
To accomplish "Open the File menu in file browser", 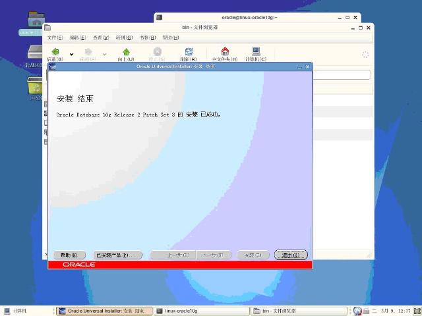I will click(55, 38).
